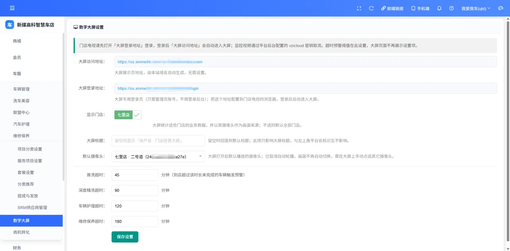
Task: Open the 默认摄像头 dropdown
Action: coord(158,157)
